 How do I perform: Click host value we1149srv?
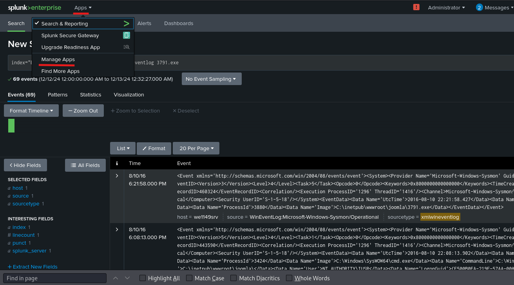coord(206,217)
